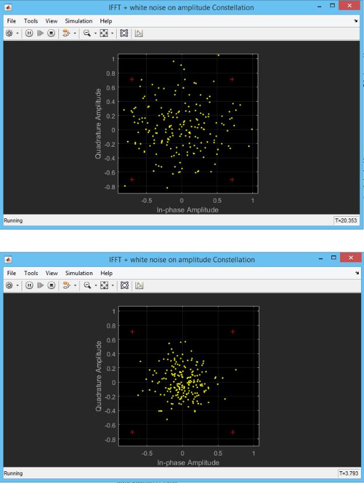The height and width of the screenshot is (483, 364).
Task: Close the T=3.793 constellation window
Action: [351, 258]
